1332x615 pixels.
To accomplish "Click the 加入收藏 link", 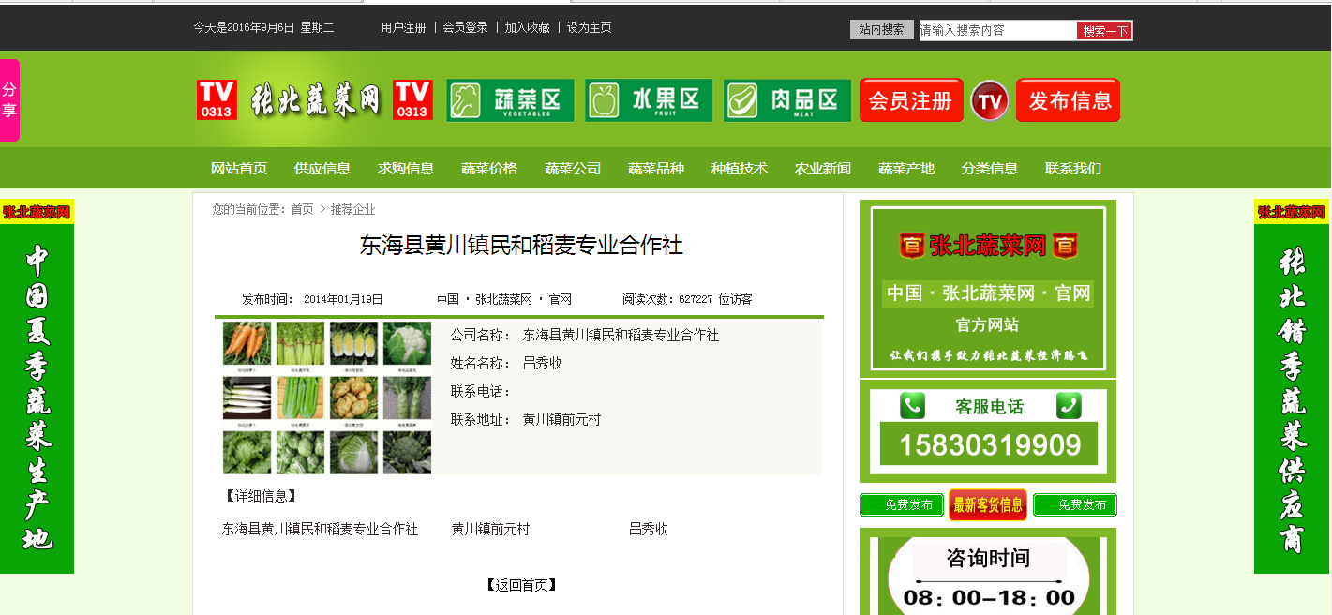I will (528, 28).
